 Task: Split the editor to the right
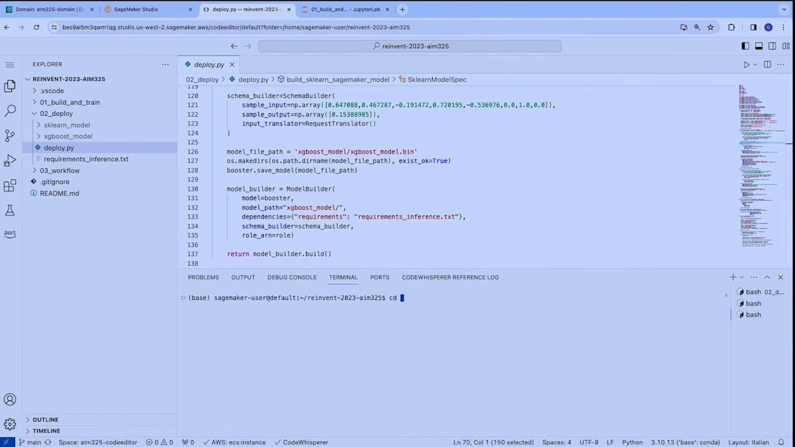pos(767,65)
